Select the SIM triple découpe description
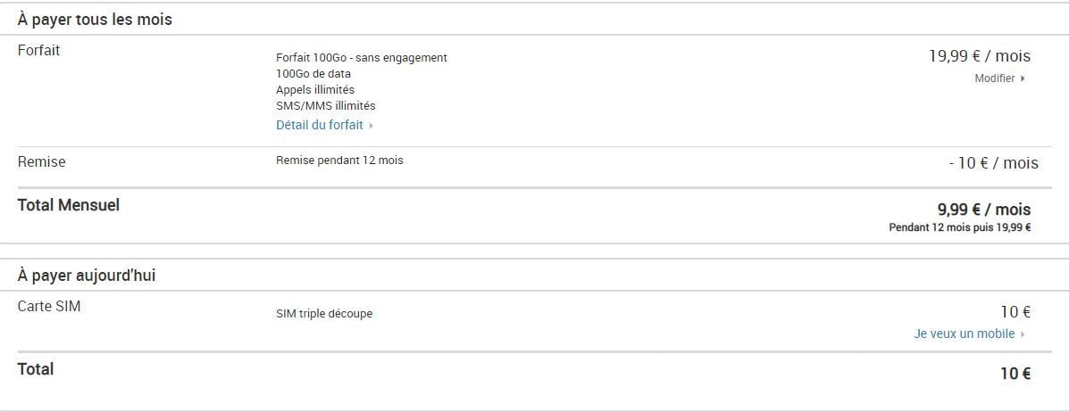 tap(324, 314)
